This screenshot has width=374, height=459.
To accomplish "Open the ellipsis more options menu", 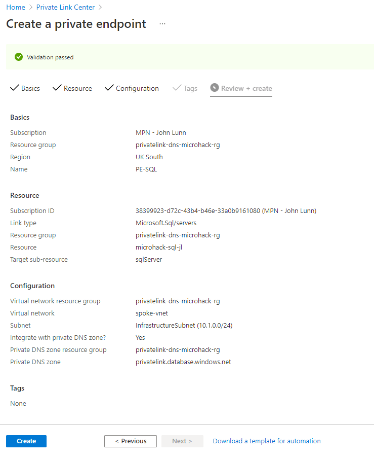I will 162,24.
